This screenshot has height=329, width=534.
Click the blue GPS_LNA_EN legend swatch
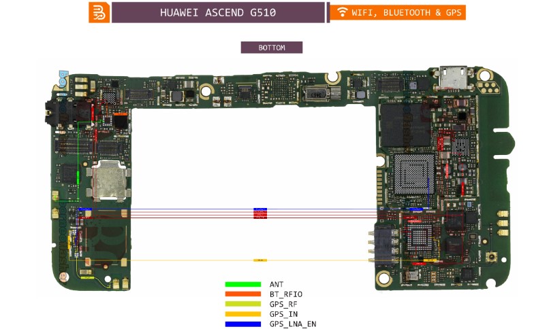pyautogui.click(x=243, y=324)
